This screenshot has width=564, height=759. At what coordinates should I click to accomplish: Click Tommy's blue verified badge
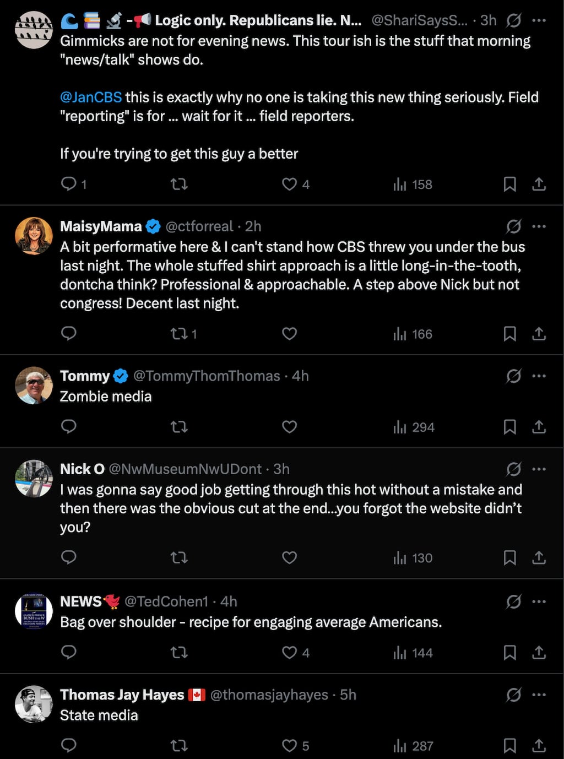121,375
